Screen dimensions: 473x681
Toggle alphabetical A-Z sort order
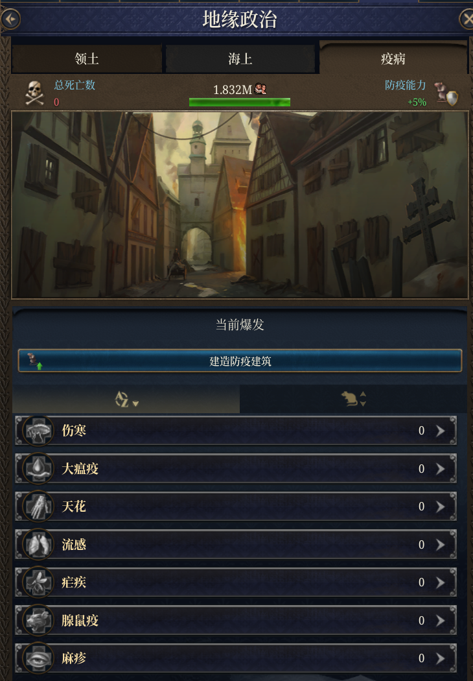click(126, 399)
